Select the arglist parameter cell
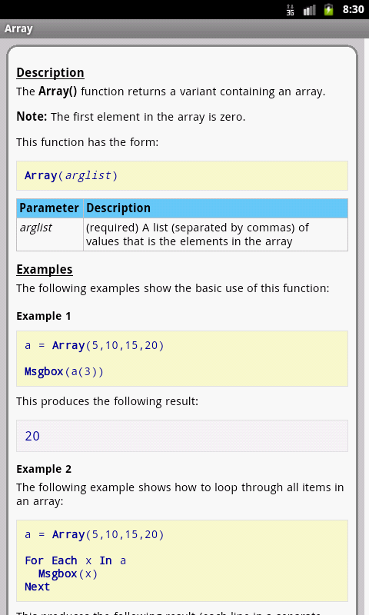The image size is (369, 615). [49, 234]
